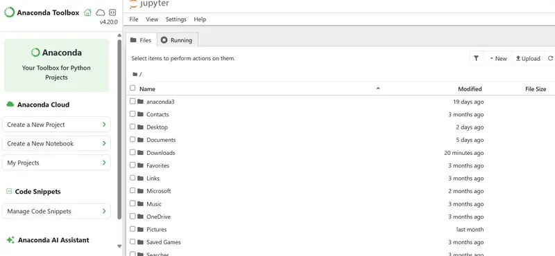The image size is (555, 256).
Task: Click the Anaconda Toolbox ring logo
Action: pos(9,12)
